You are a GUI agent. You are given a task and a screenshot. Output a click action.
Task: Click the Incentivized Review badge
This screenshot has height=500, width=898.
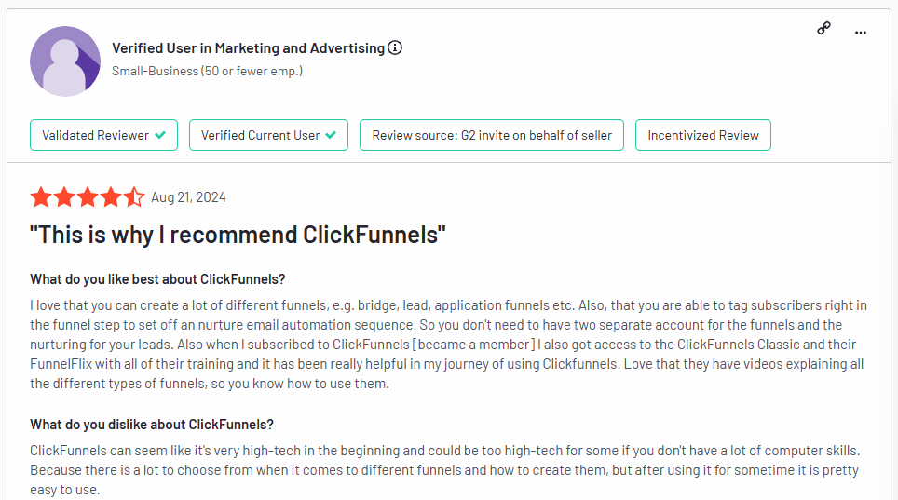(x=702, y=135)
